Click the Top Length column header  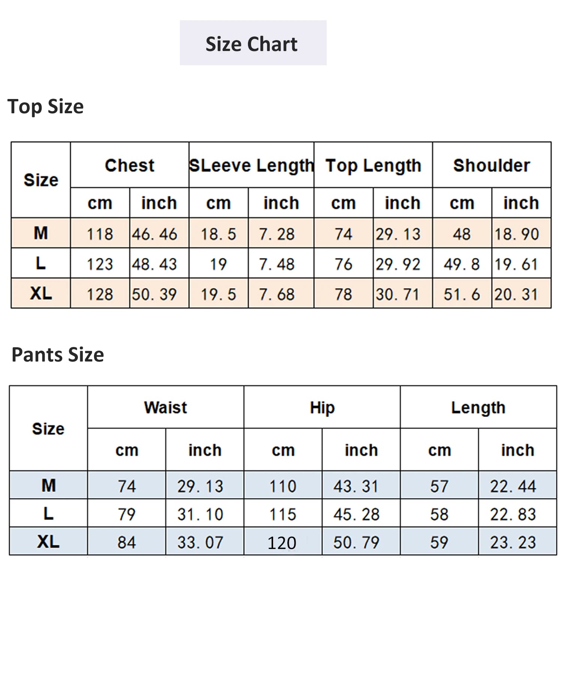373,165
